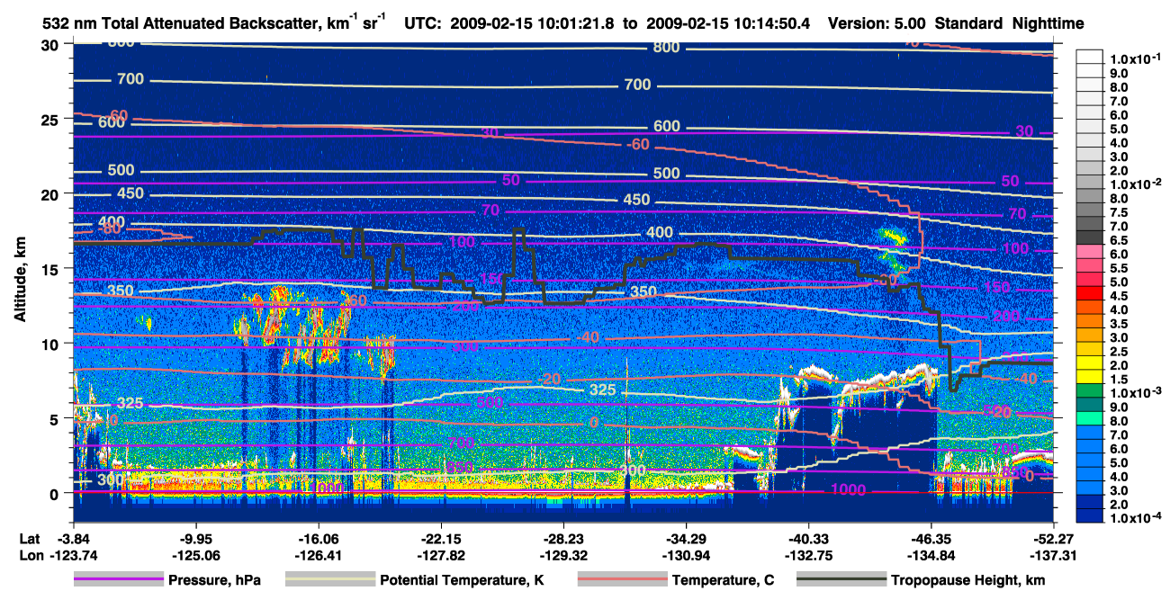
Task: Select longitude value '-129.32'
Action: point(562,555)
